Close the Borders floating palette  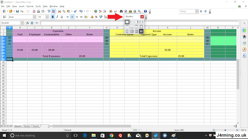(142, 17)
